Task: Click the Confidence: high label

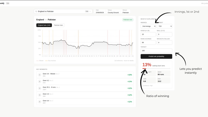Action: [147, 86]
